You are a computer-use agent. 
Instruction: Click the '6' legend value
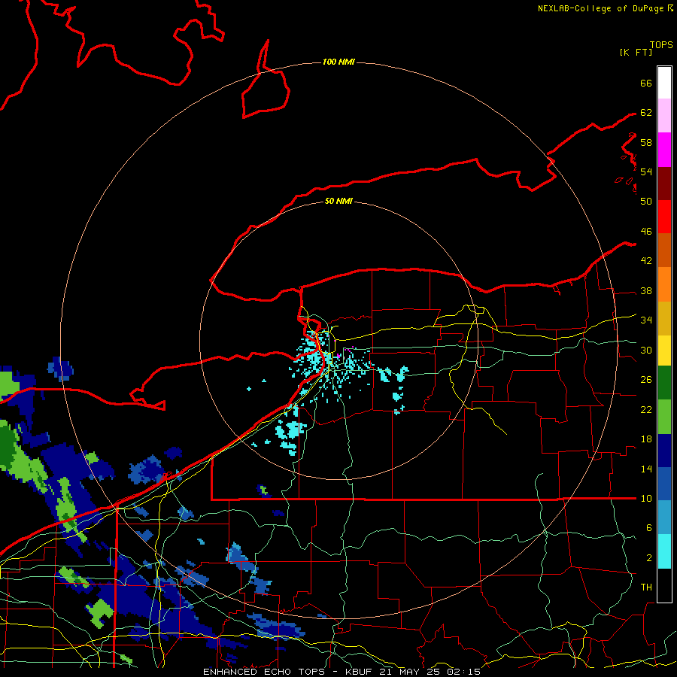tap(648, 528)
